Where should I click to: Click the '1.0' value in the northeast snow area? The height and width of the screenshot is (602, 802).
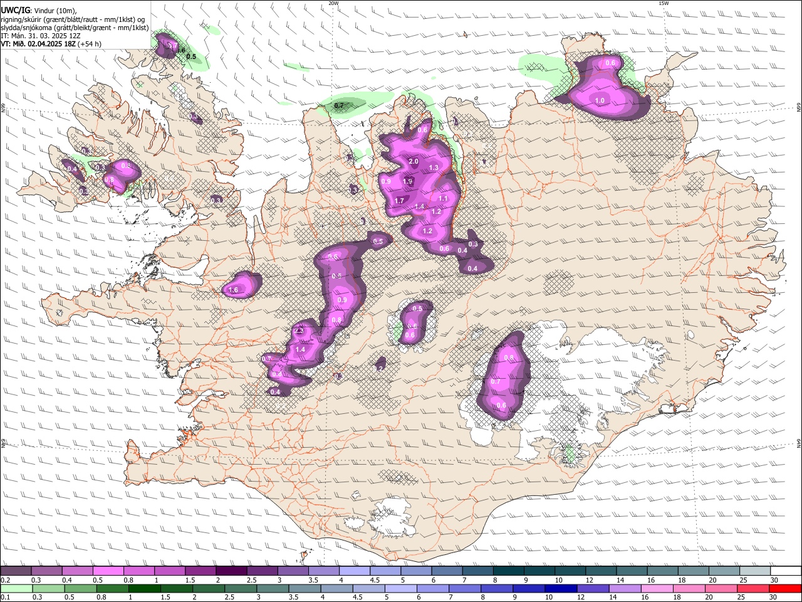coord(600,100)
